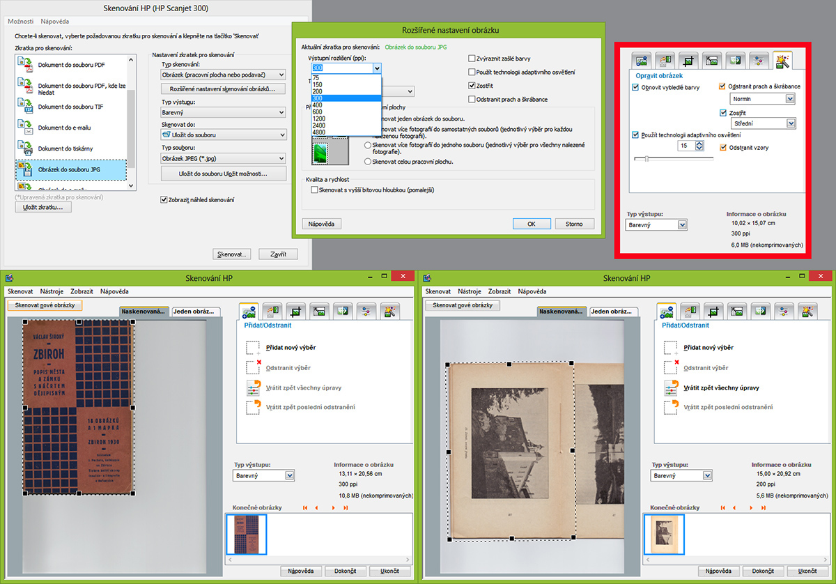Click the Skenovat... button in the HP Scanjet 300 window
The image size is (836, 584).
233,254
